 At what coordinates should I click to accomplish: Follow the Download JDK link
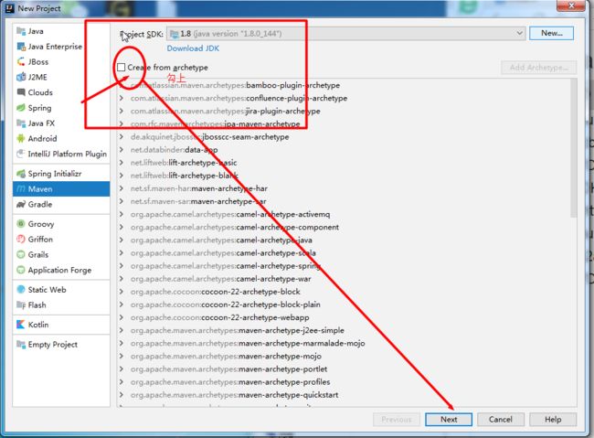click(x=193, y=48)
